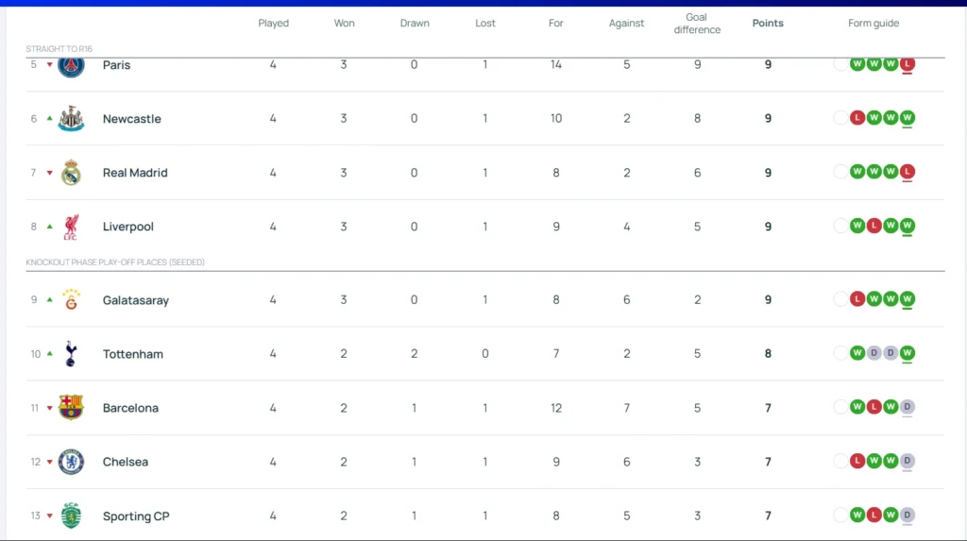Click Tottenham first grey D form badge

coord(874,353)
